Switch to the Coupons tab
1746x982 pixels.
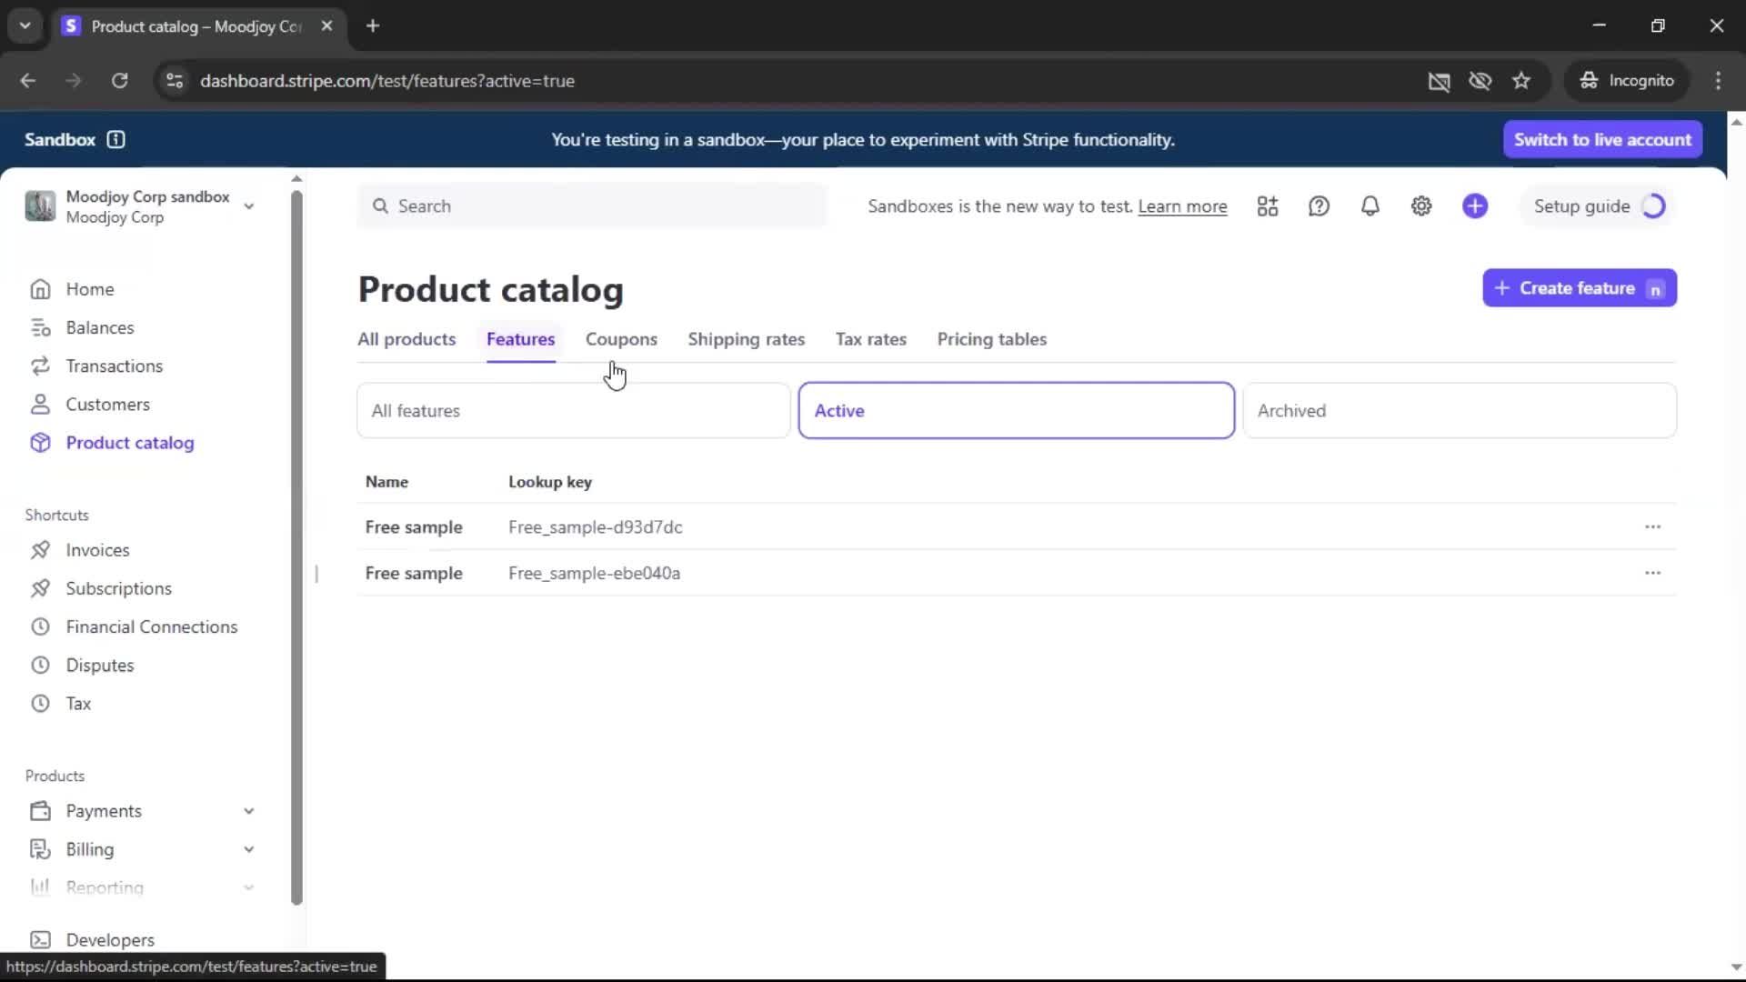(x=621, y=339)
